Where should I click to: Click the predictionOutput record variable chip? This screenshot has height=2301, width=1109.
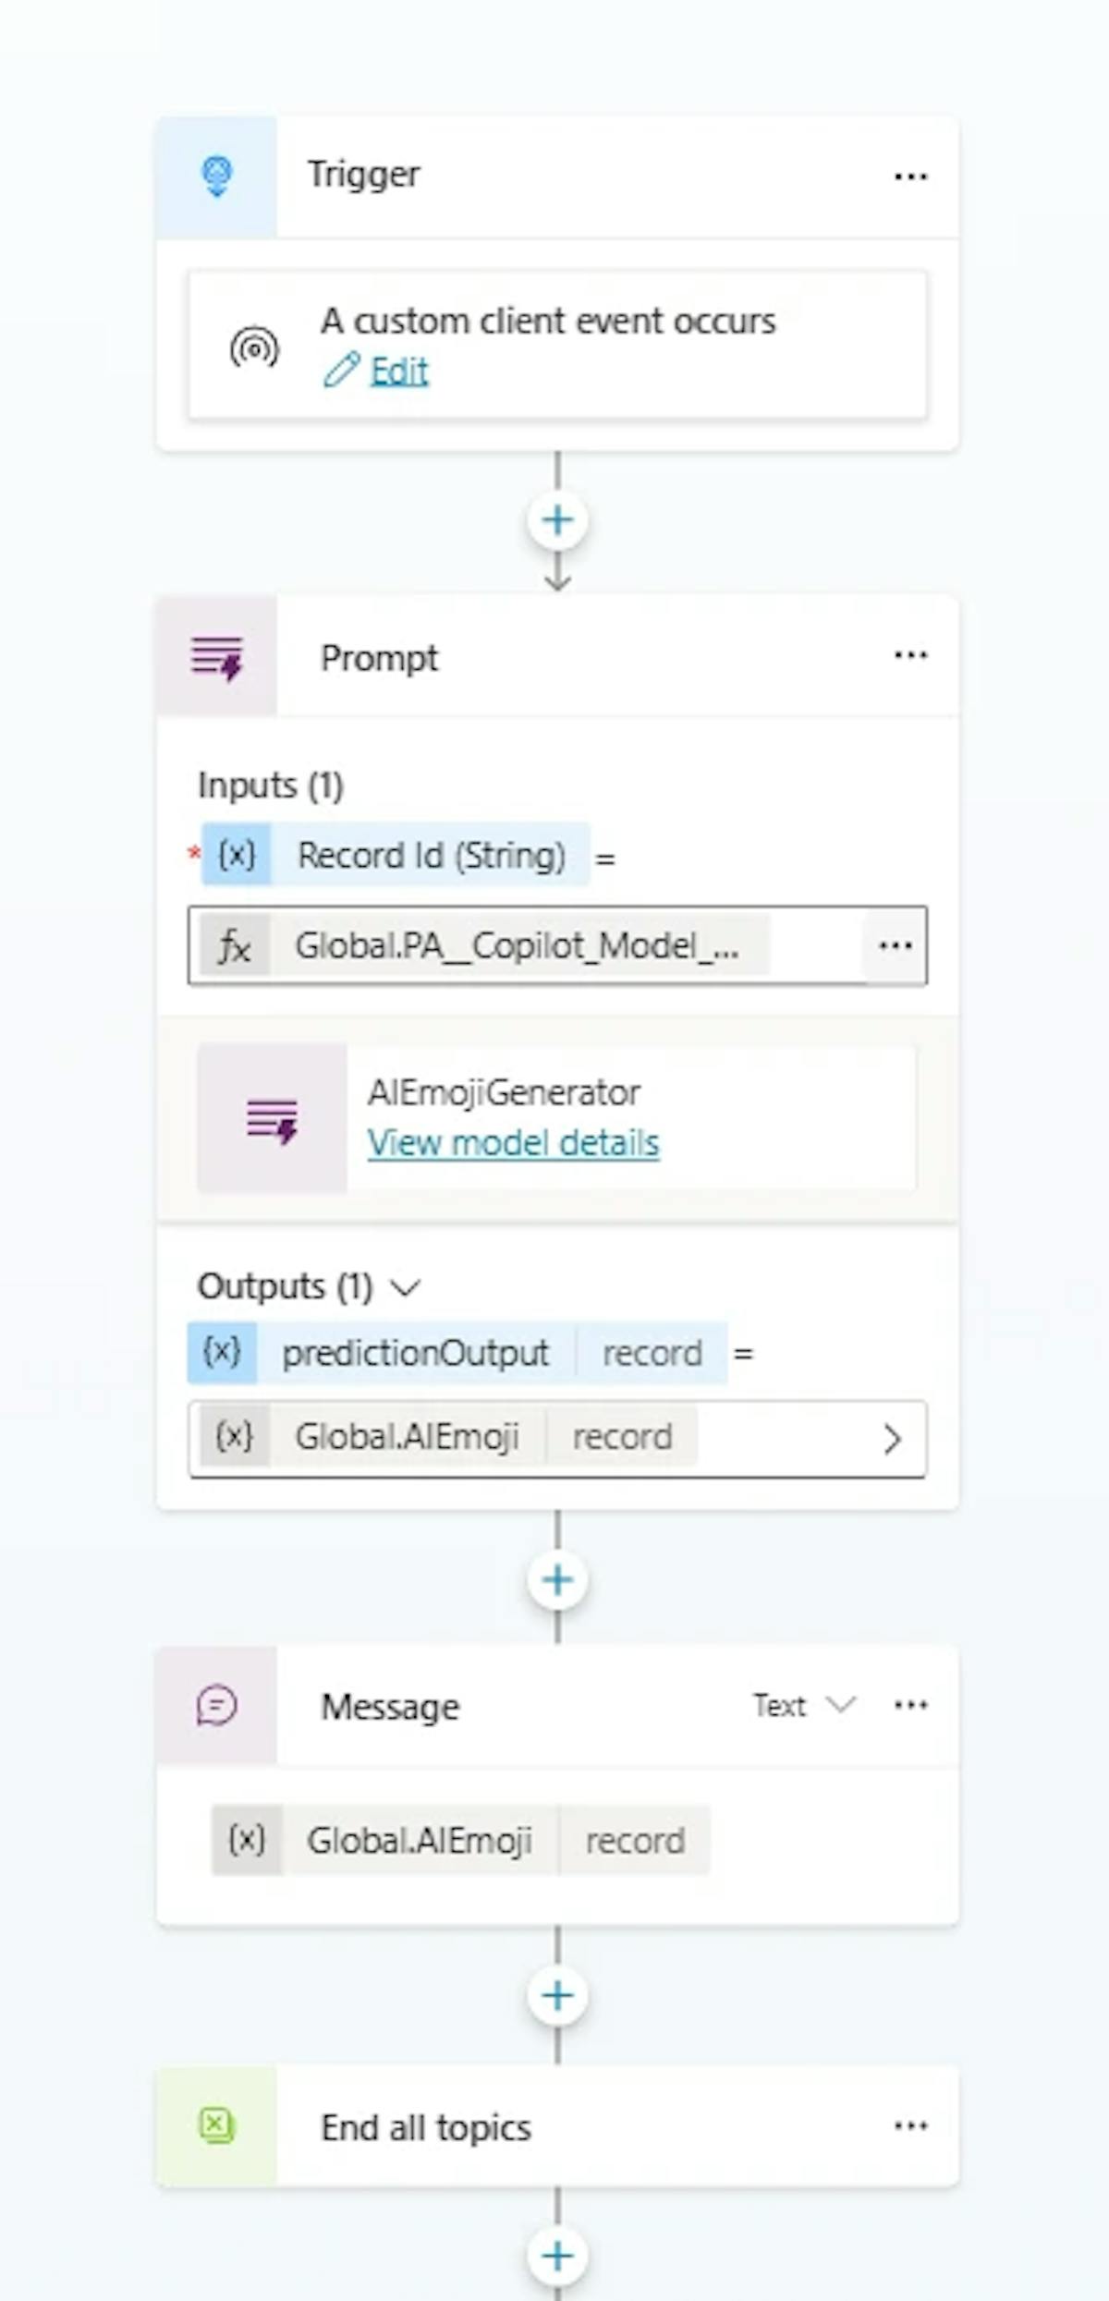click(457, 1354)
